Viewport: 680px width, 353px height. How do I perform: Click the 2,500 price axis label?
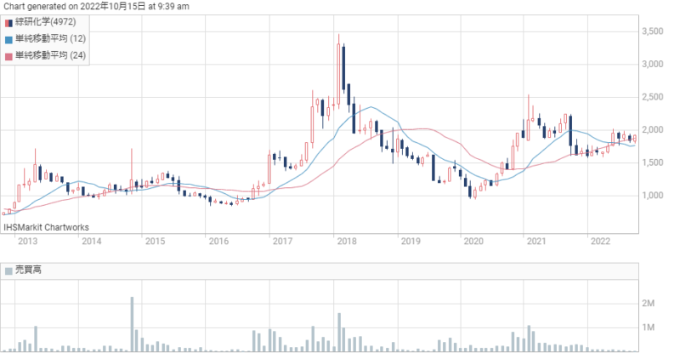(x=653, y=97)
